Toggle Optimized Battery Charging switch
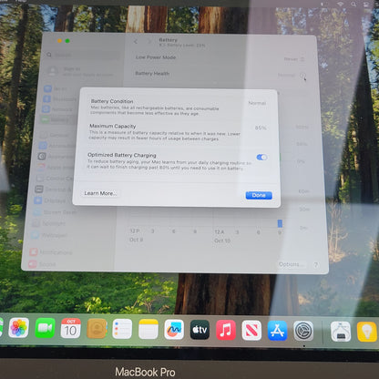The image size is (379, 379). [261, 157]
